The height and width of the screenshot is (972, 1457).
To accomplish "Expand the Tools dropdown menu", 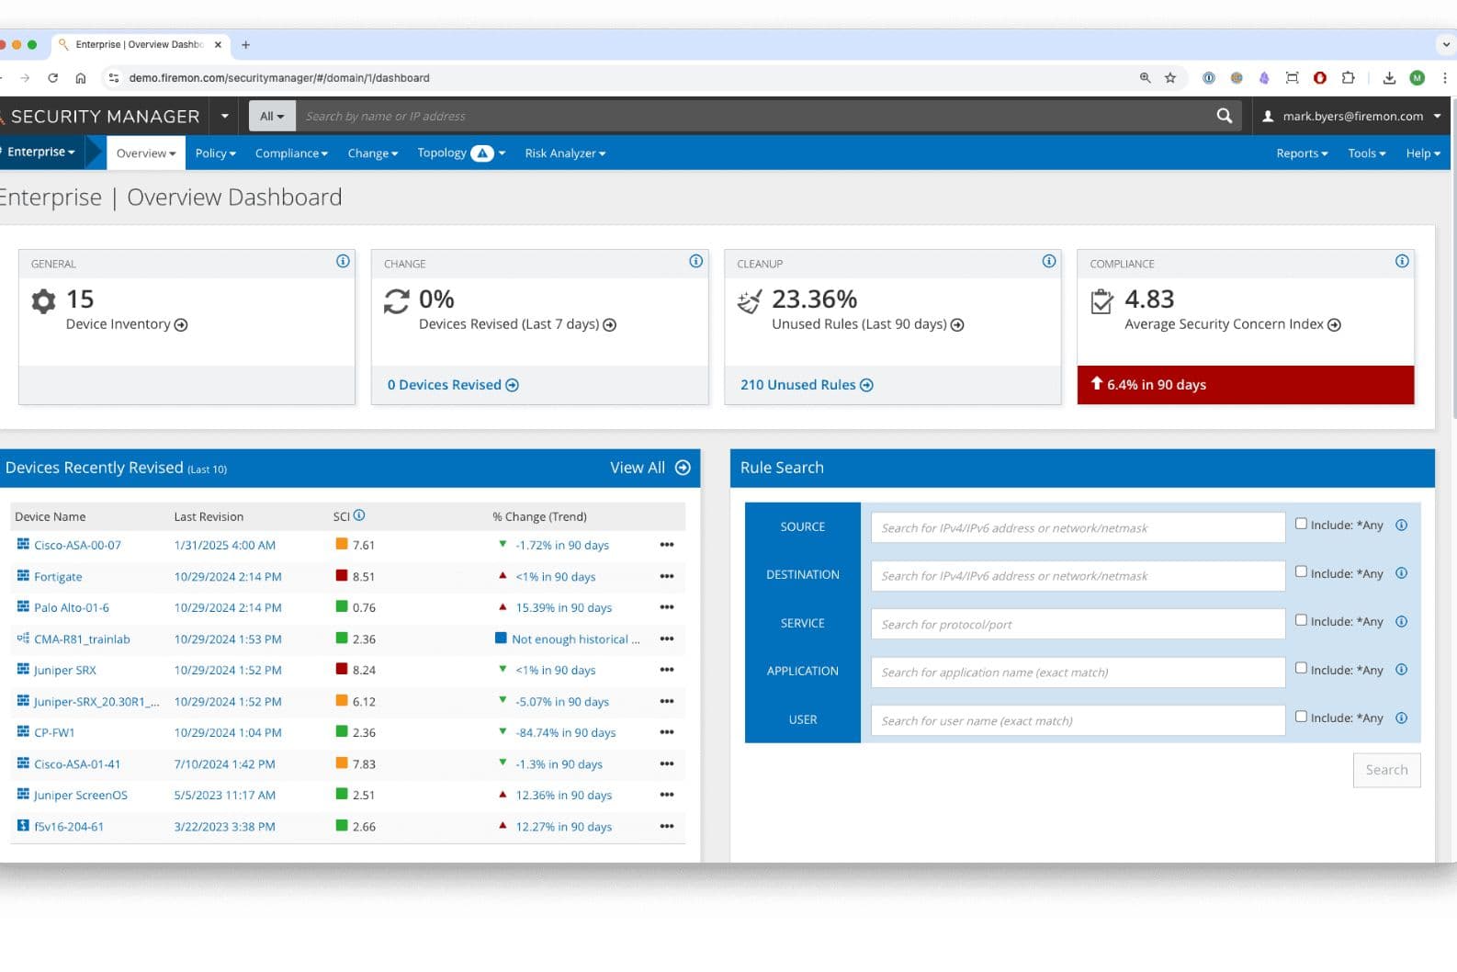I will [1366, 153].
